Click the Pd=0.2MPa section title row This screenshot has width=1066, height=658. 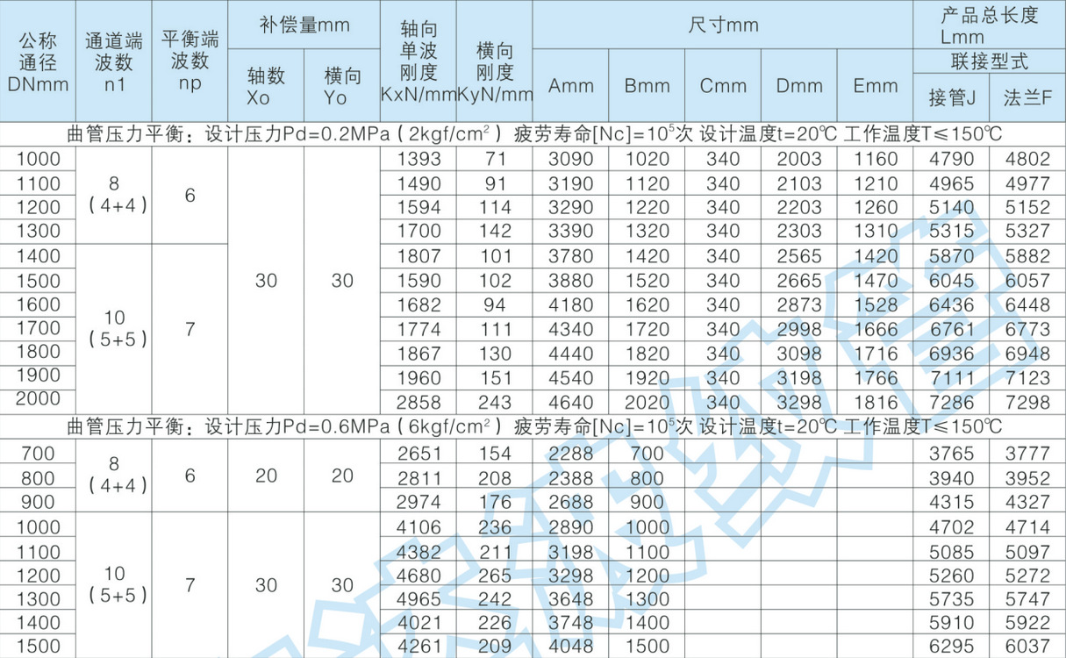click(533, 133)
